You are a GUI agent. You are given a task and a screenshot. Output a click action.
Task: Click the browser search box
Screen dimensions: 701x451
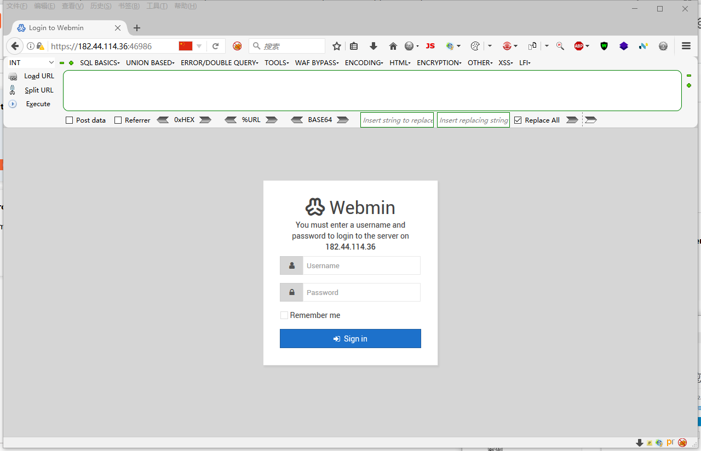pos(287,46)
